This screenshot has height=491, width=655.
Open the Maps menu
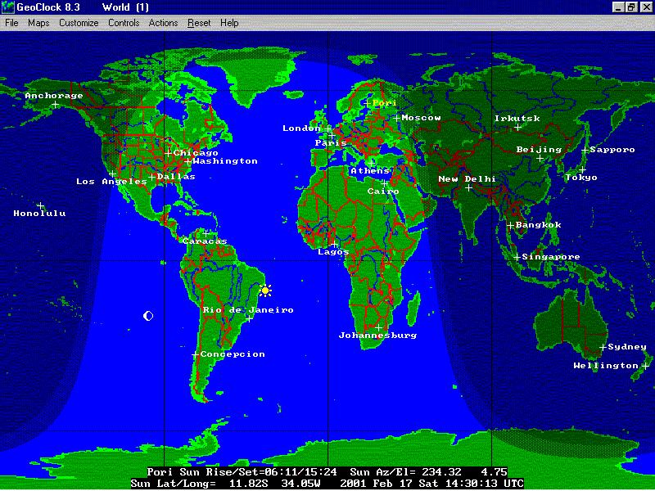pos(38,23)
